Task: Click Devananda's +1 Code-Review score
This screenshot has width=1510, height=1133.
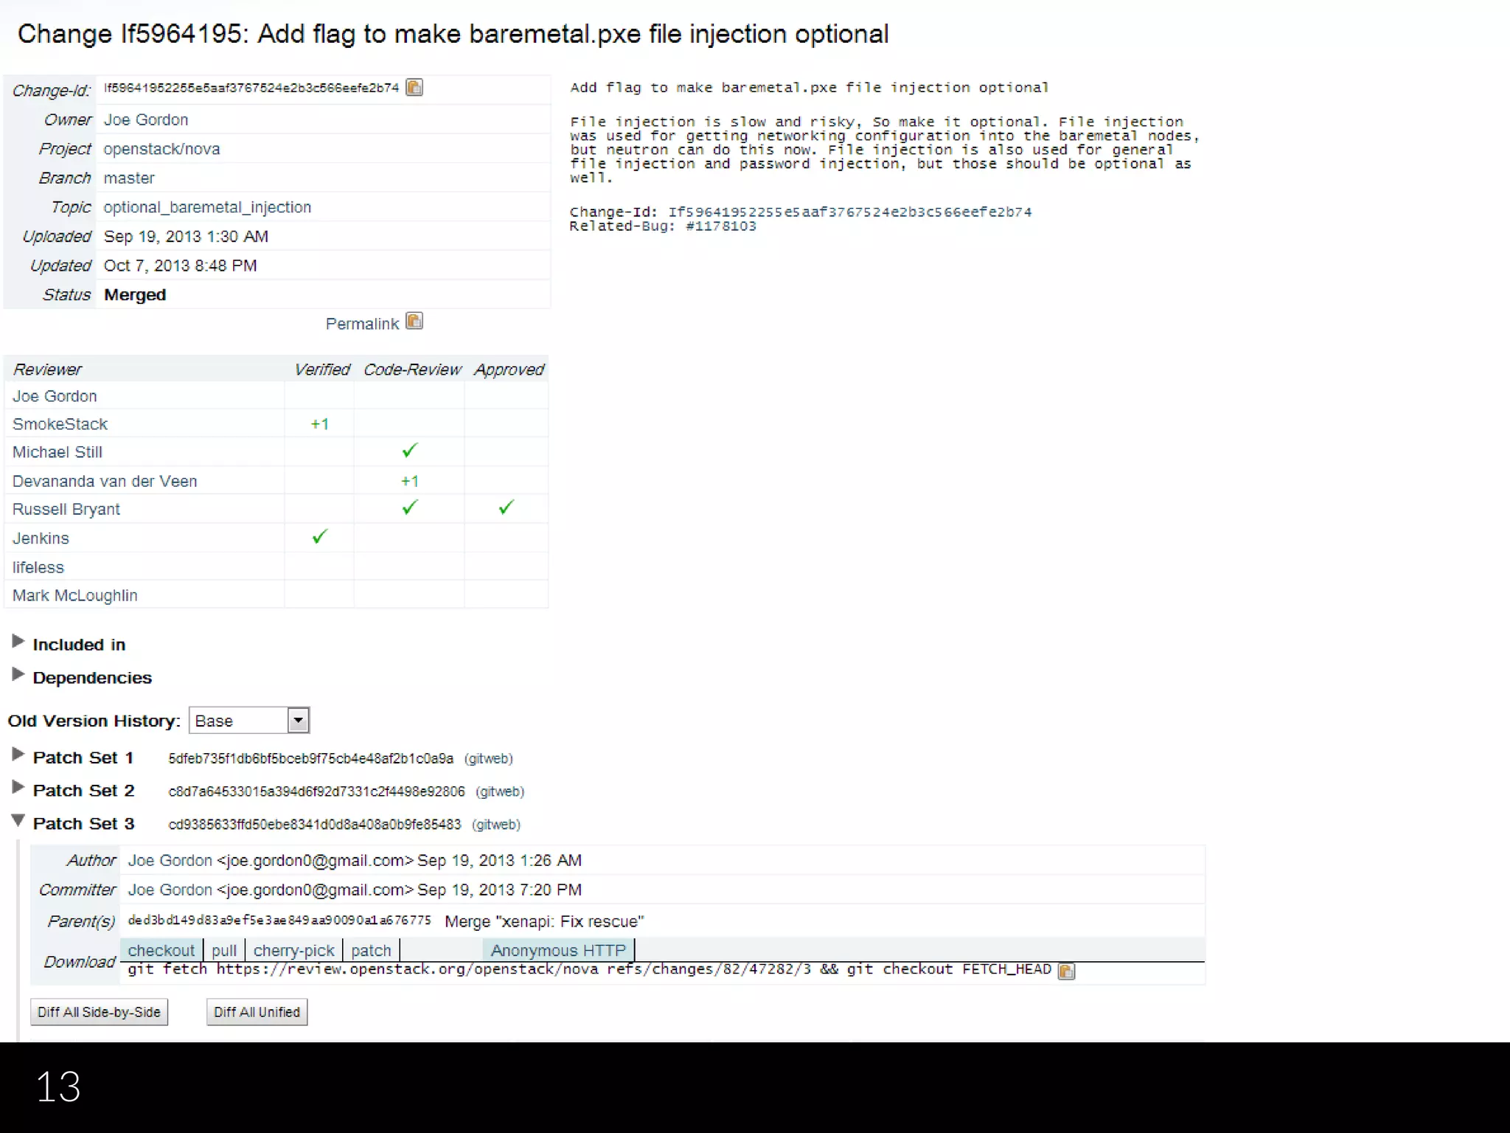Action: point(410,482)
